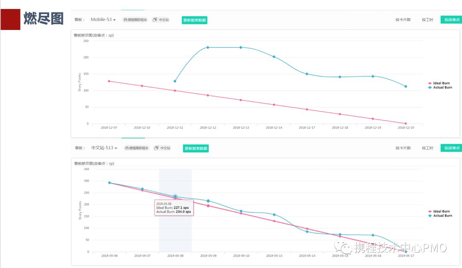Click the car icon beside 携程国际租车 in top panel
462x268 pixels.
tap(125, 20)
